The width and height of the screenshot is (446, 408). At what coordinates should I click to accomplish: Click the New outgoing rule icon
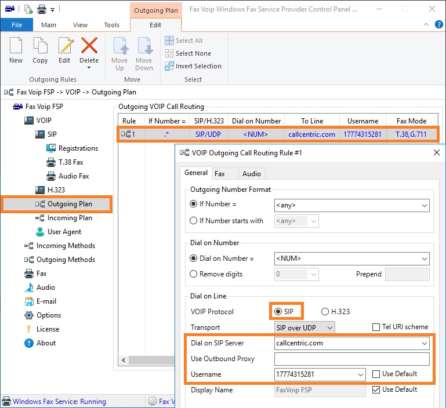[x=16, y=45]
